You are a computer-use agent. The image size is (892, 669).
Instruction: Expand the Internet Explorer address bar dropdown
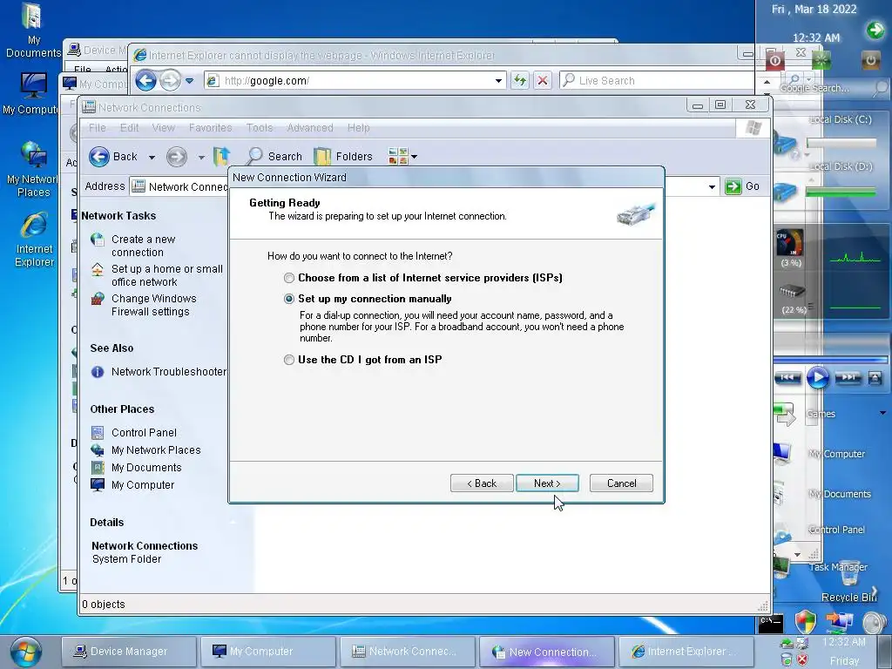pos(498,81)
